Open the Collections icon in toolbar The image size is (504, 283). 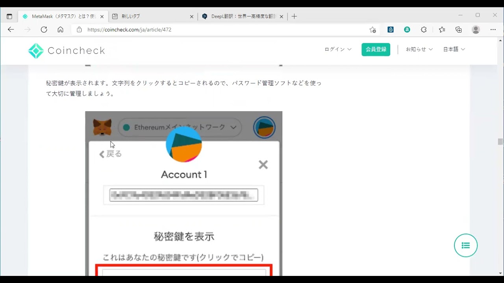coord(459,29)
